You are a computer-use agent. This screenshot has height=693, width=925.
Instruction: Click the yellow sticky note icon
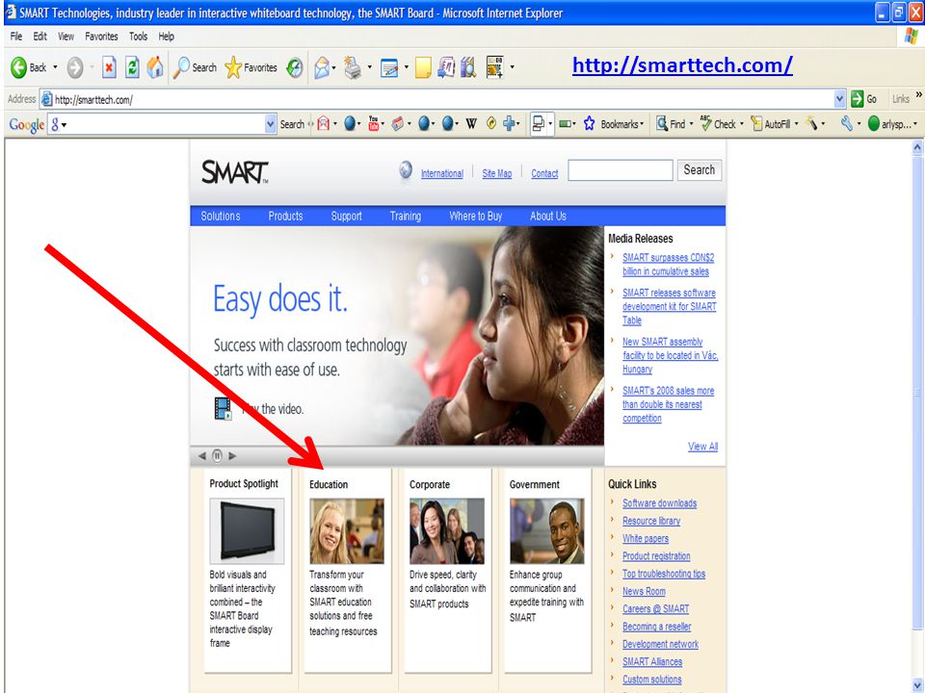(423, 67)
